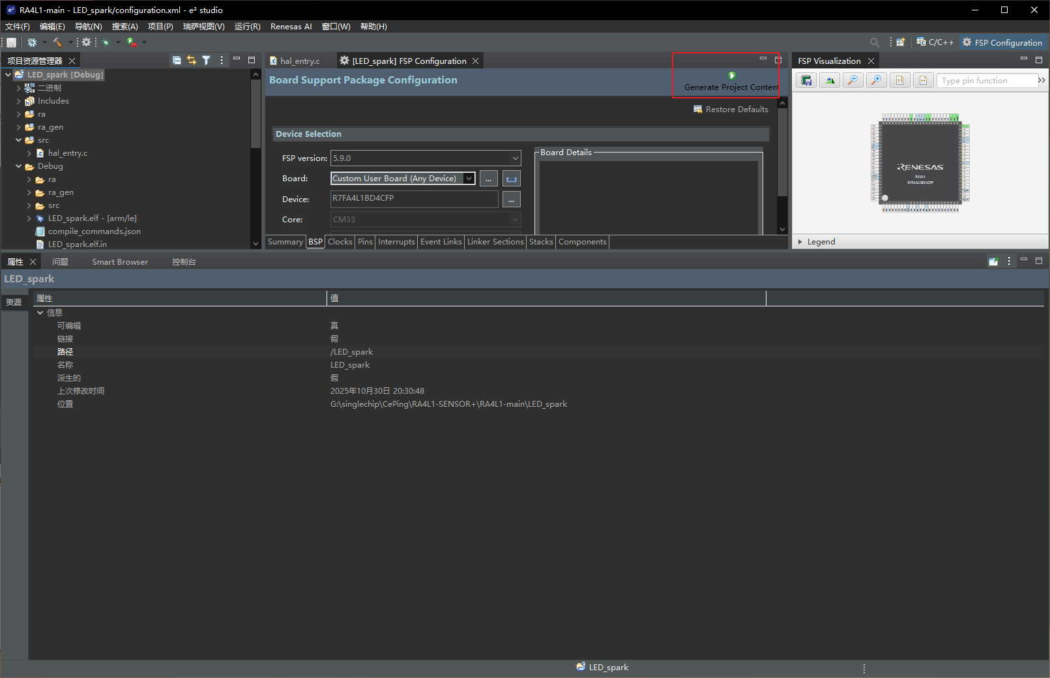Click the Collapse All icon in project explorer
The image size is (1050, 678).
[177, 60]
